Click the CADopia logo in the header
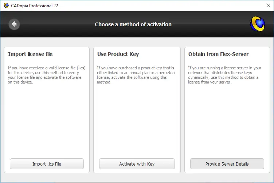 257,24
